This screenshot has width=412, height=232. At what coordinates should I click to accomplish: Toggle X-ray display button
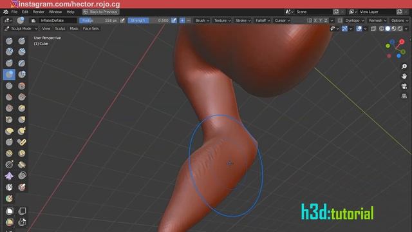[x=373, y=28]
